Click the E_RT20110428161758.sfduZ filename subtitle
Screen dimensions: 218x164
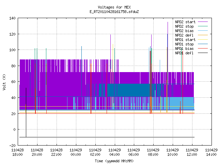(114, 12)
